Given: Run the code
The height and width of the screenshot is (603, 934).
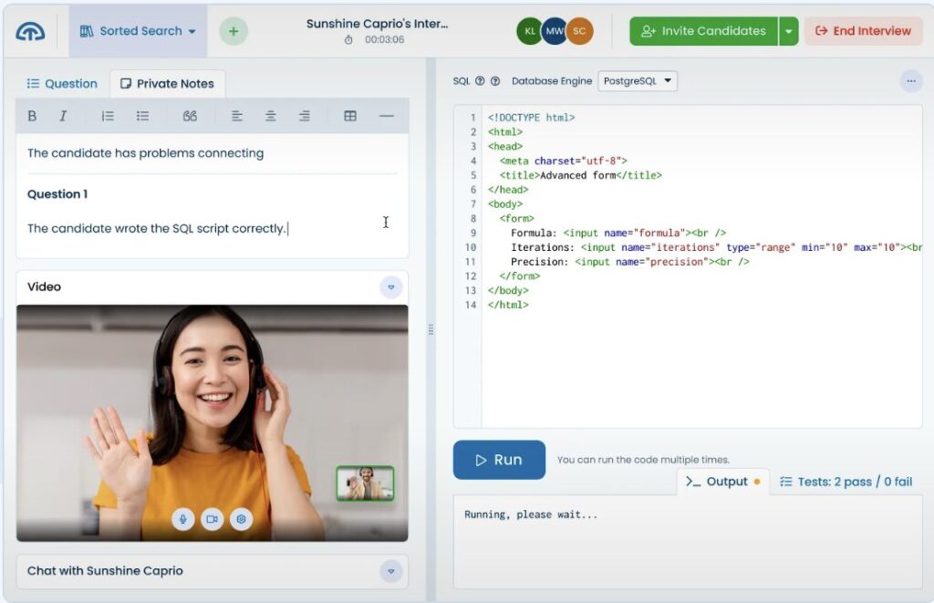Looking at the screenshot, I should tap(499, 460).
